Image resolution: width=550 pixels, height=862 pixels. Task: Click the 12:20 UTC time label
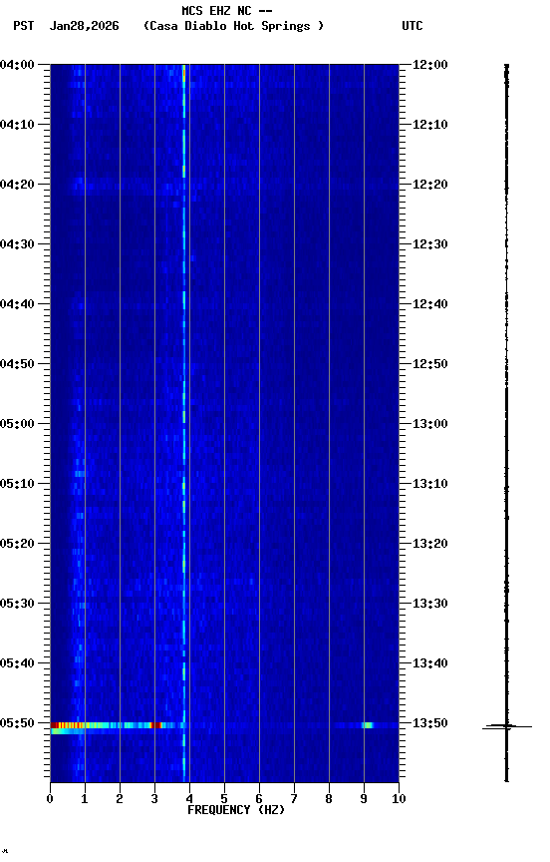430,185
